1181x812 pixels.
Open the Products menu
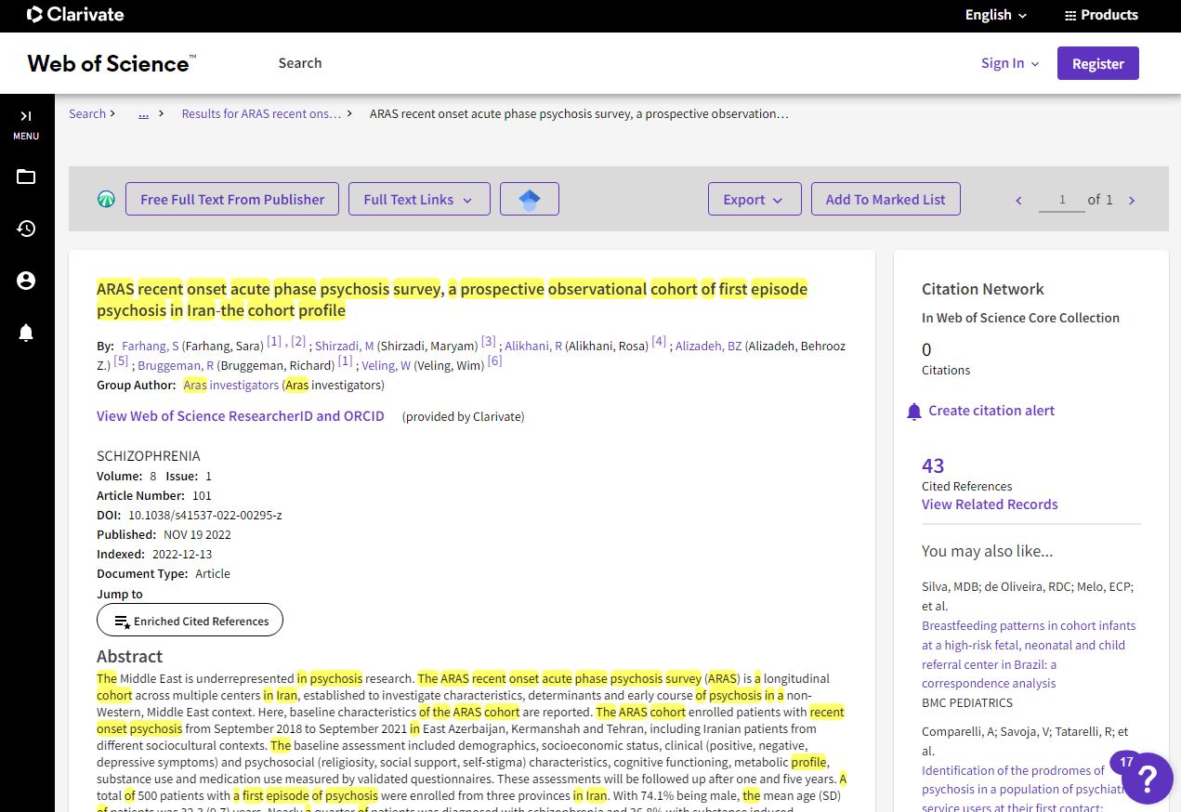pyautogui.click(x=1100, y=15)
